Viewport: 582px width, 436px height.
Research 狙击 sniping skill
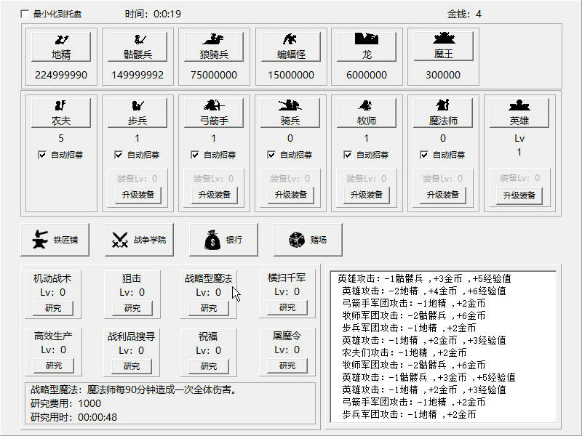pos(131,307)
